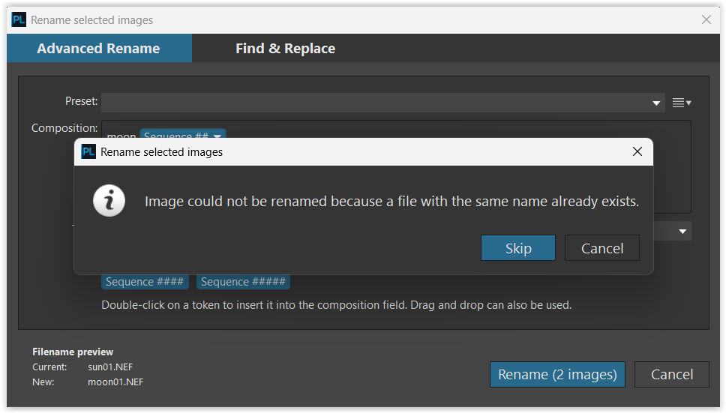Click the PL logo in the error dialog title bar

(x=88, y=151)
